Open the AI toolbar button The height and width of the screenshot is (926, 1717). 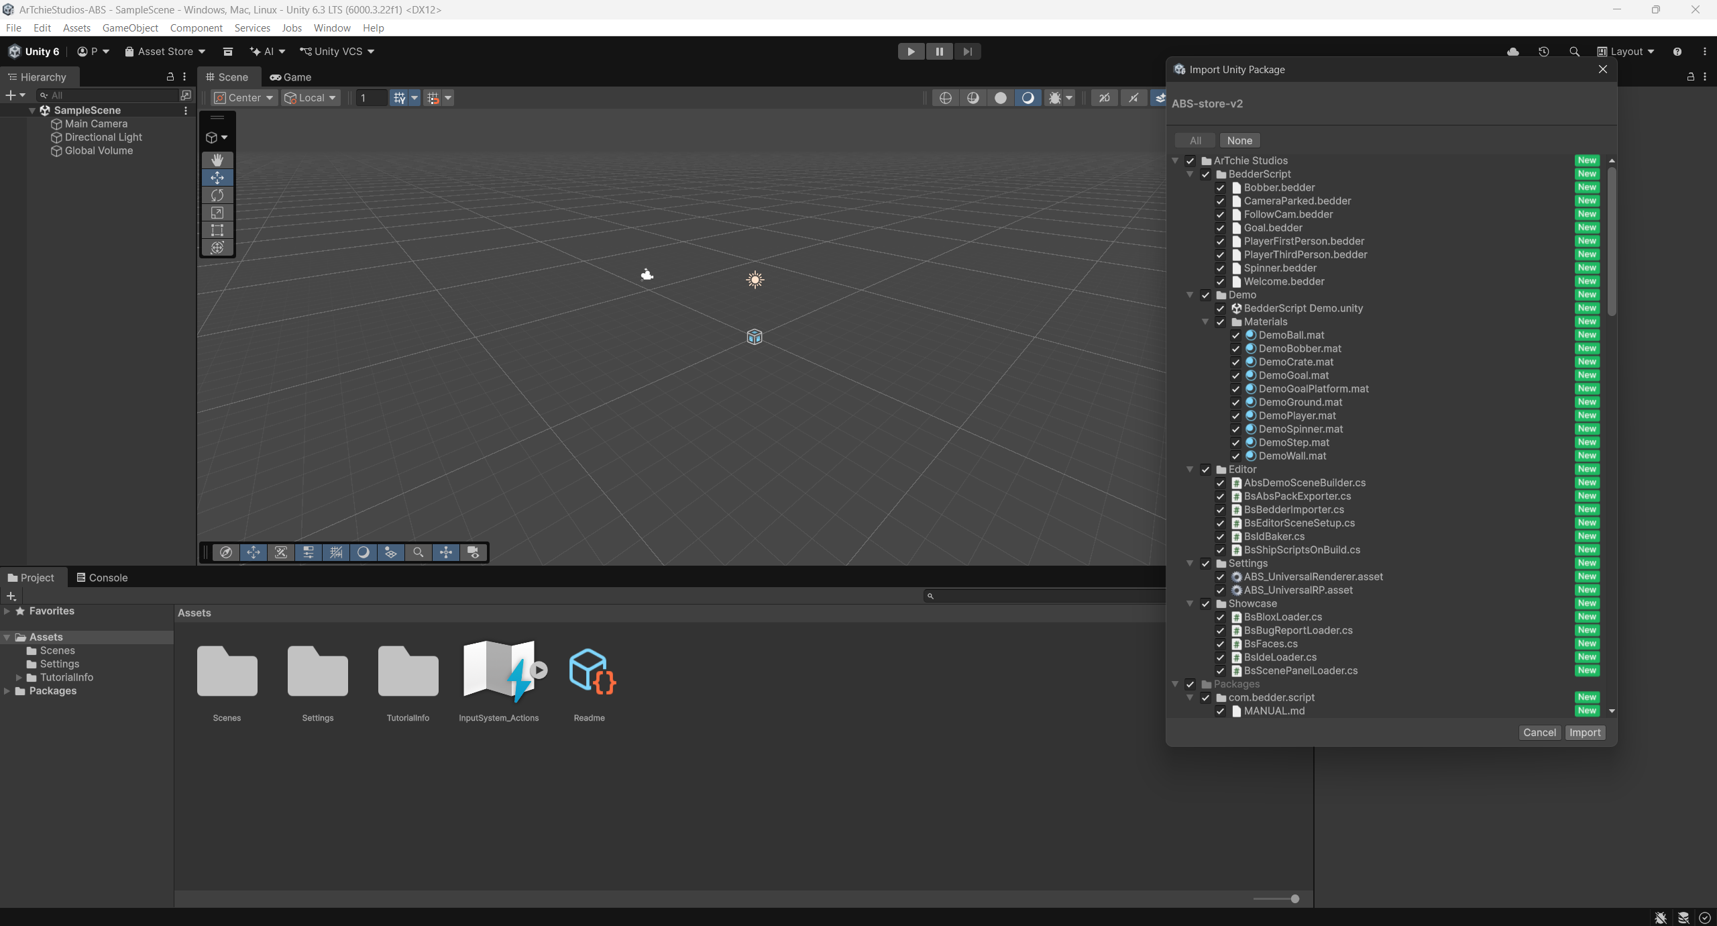tap(267, 52)
